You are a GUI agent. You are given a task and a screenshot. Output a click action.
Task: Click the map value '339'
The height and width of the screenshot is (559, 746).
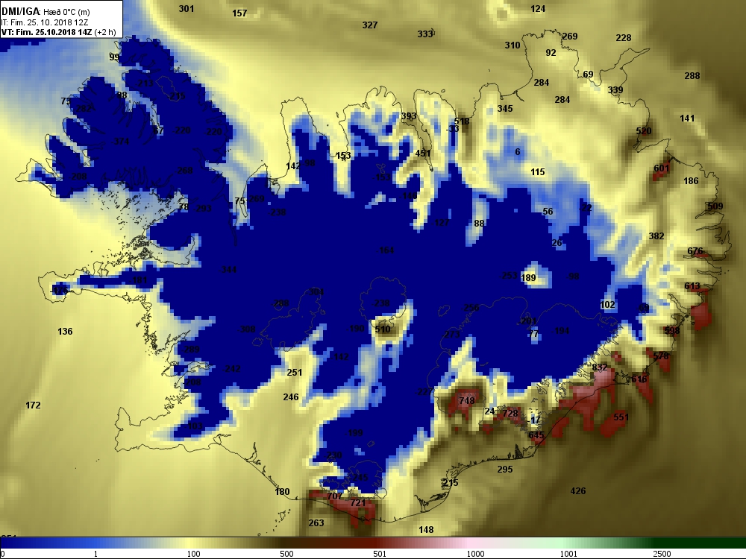[615, 90]
